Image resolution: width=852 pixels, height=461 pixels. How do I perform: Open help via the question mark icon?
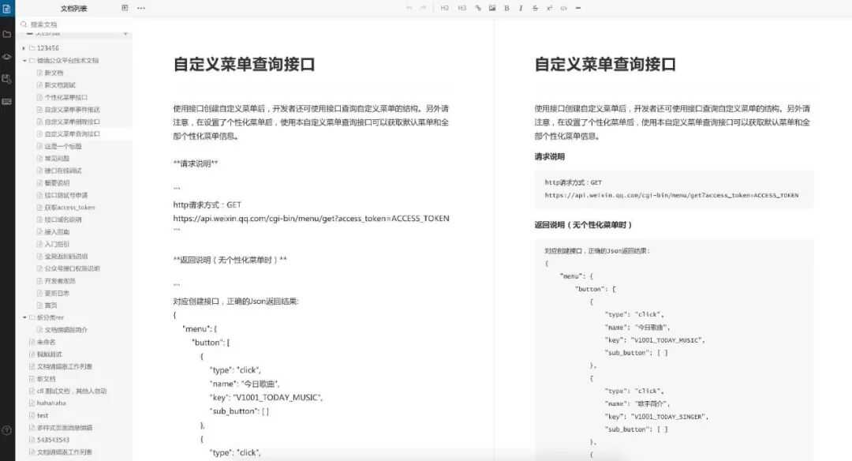pos(6,430)
